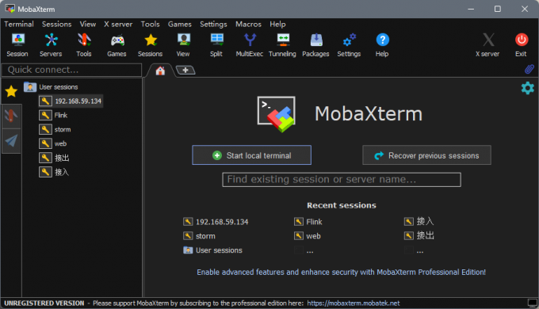Select web in session tree
The width and height of the screenshot is (539, 309).
[x=53, y=143]
